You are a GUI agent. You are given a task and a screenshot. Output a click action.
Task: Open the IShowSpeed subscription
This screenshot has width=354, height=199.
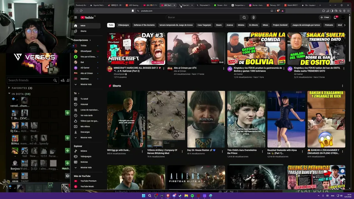[87, 51]
